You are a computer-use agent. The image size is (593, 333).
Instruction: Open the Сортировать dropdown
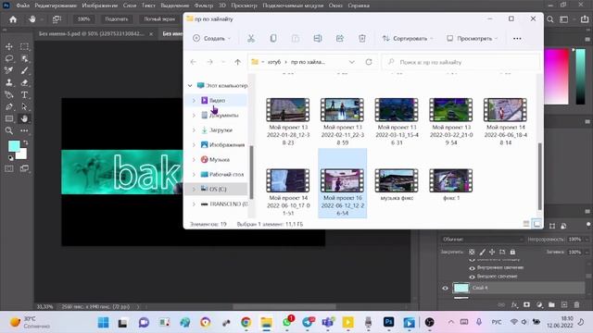pyautogui.click(x=407, y=39)
